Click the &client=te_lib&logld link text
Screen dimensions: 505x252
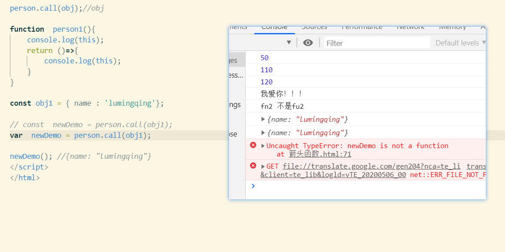[333, 175]
